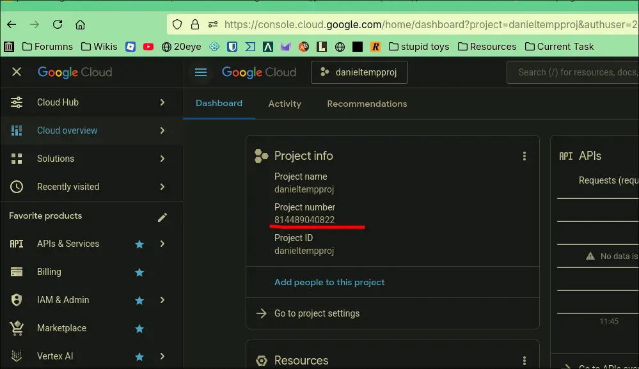Expand the IAM & Admin submenu chevron
The width and height of the screenshot is (639, 369).
pyautogui.click(x=162, y=300)
